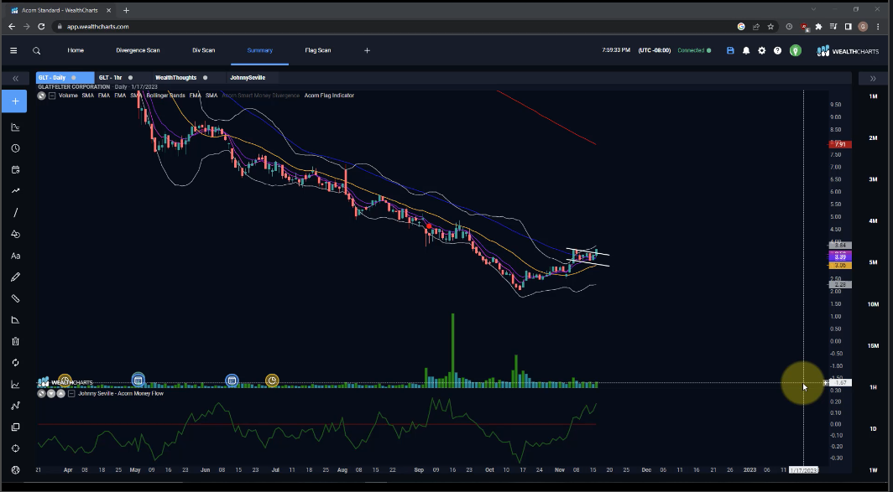Screen dimensions: 893x492
Task: Click the bottom globe icon in left toolbar
Action: click(x=15, y=470)
